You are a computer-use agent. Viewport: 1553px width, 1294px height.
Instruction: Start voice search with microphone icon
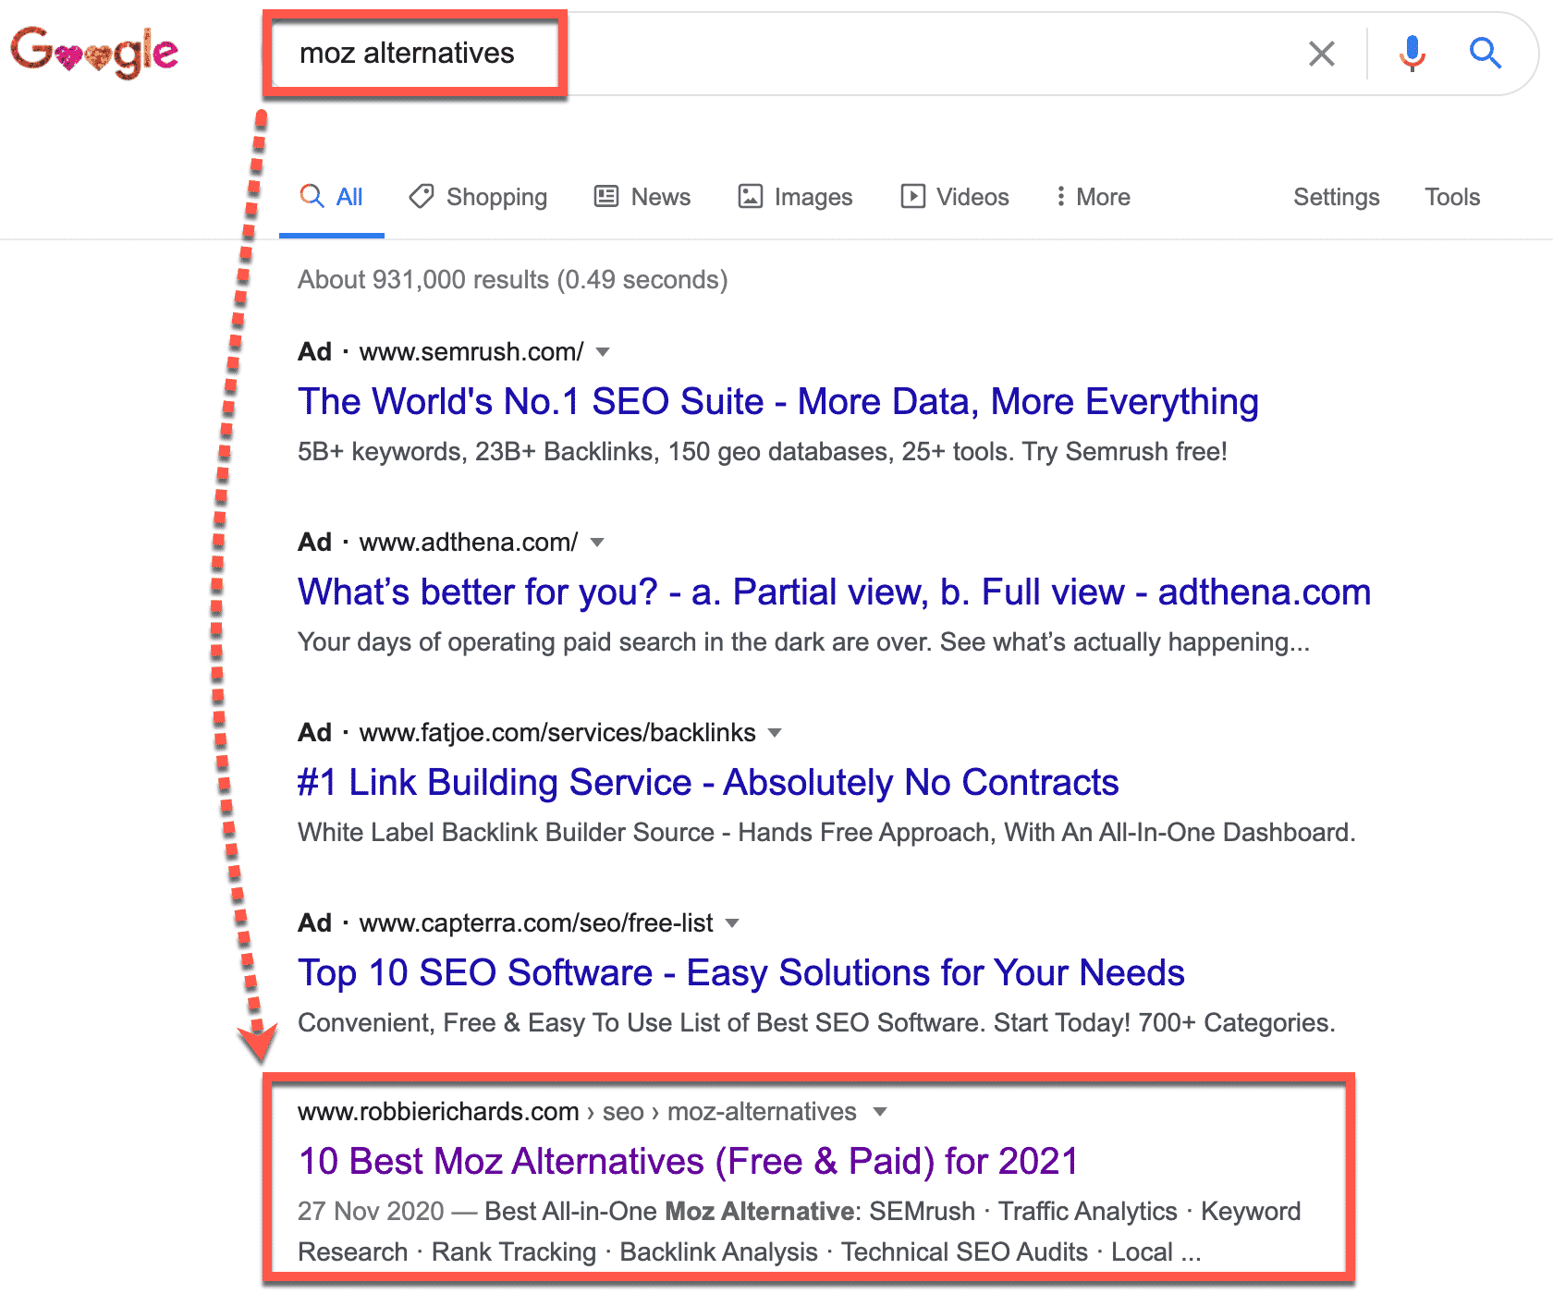1412,54
